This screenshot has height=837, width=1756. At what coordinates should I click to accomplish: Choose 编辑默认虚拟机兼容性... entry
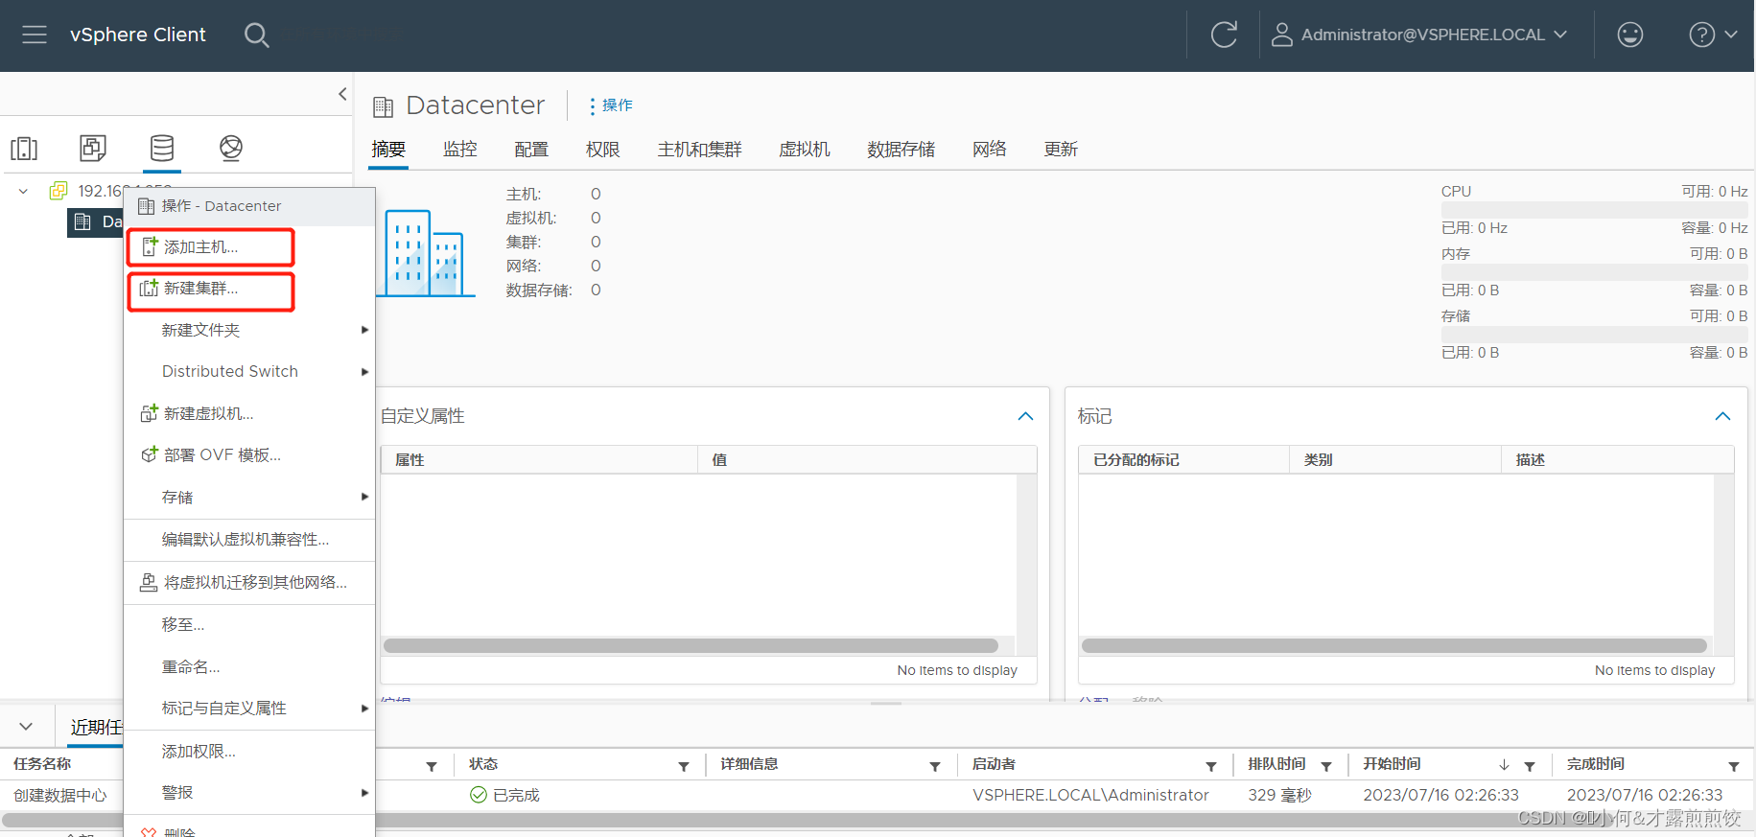coord(249,540)
